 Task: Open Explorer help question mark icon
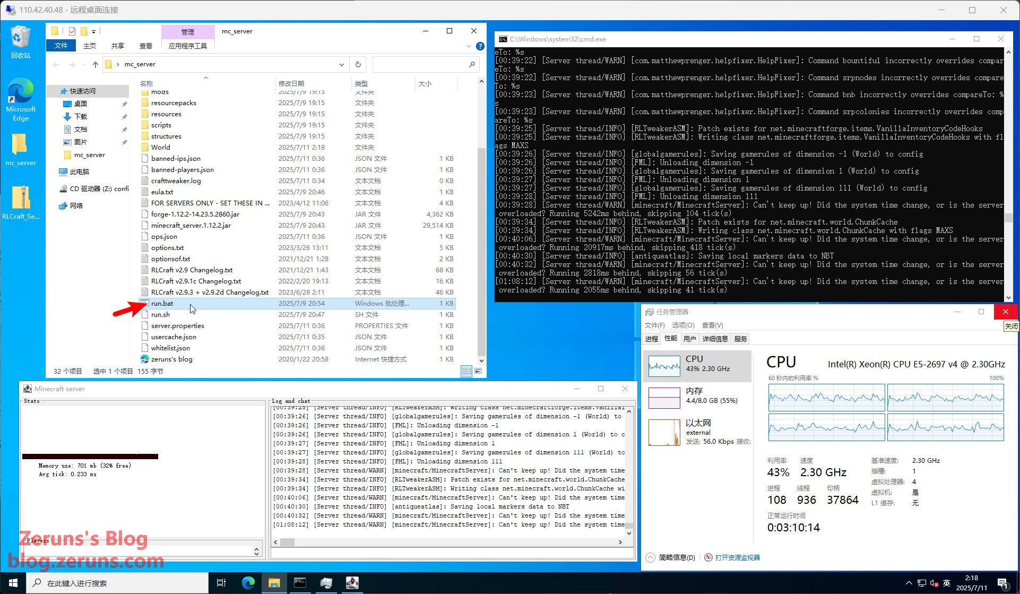[x=480, y=46]
